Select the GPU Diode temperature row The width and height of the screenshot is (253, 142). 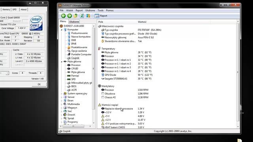pos(127,75)
